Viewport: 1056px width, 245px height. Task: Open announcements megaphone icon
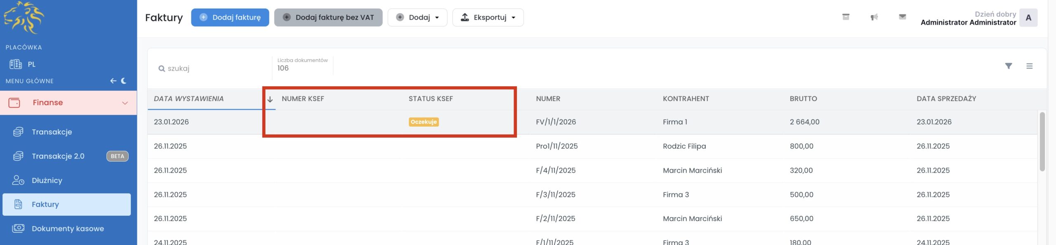(874, 17)
